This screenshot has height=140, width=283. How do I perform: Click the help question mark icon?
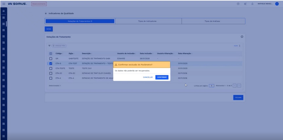click(x=238, y=4)
